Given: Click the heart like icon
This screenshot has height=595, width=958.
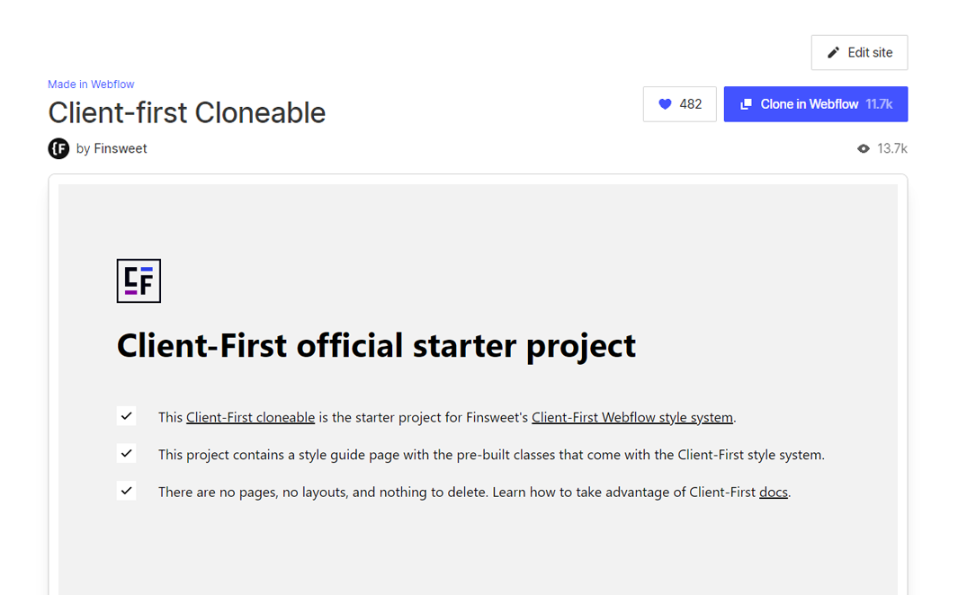Looking at the screenshot, I should pos(665,104).
